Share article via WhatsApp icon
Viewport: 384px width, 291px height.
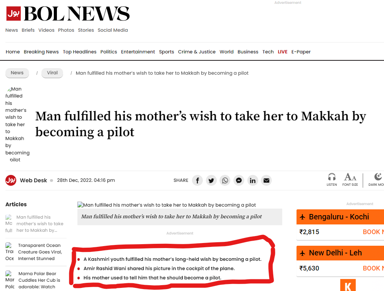225,180
